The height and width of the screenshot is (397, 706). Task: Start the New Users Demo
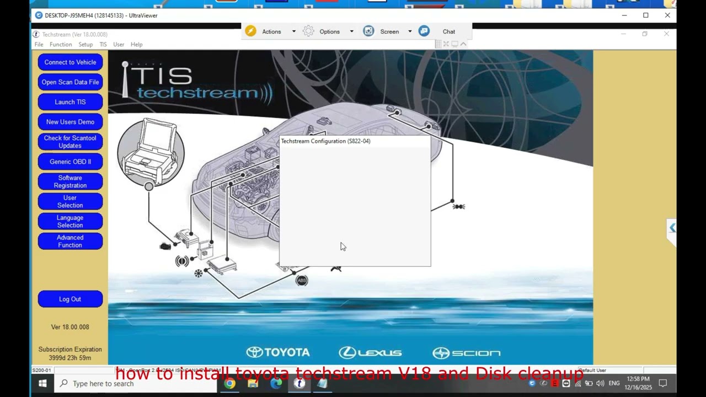point(70,122)
